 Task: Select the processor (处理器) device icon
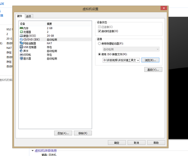pyautogui.click(x=21, y=32)
